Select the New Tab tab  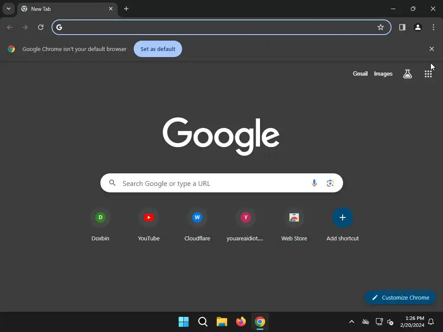click(67, 9)
